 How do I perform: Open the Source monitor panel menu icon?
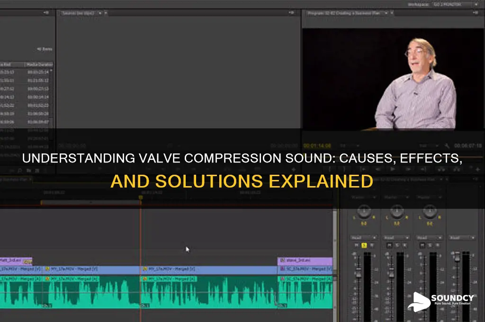(291, 13)
